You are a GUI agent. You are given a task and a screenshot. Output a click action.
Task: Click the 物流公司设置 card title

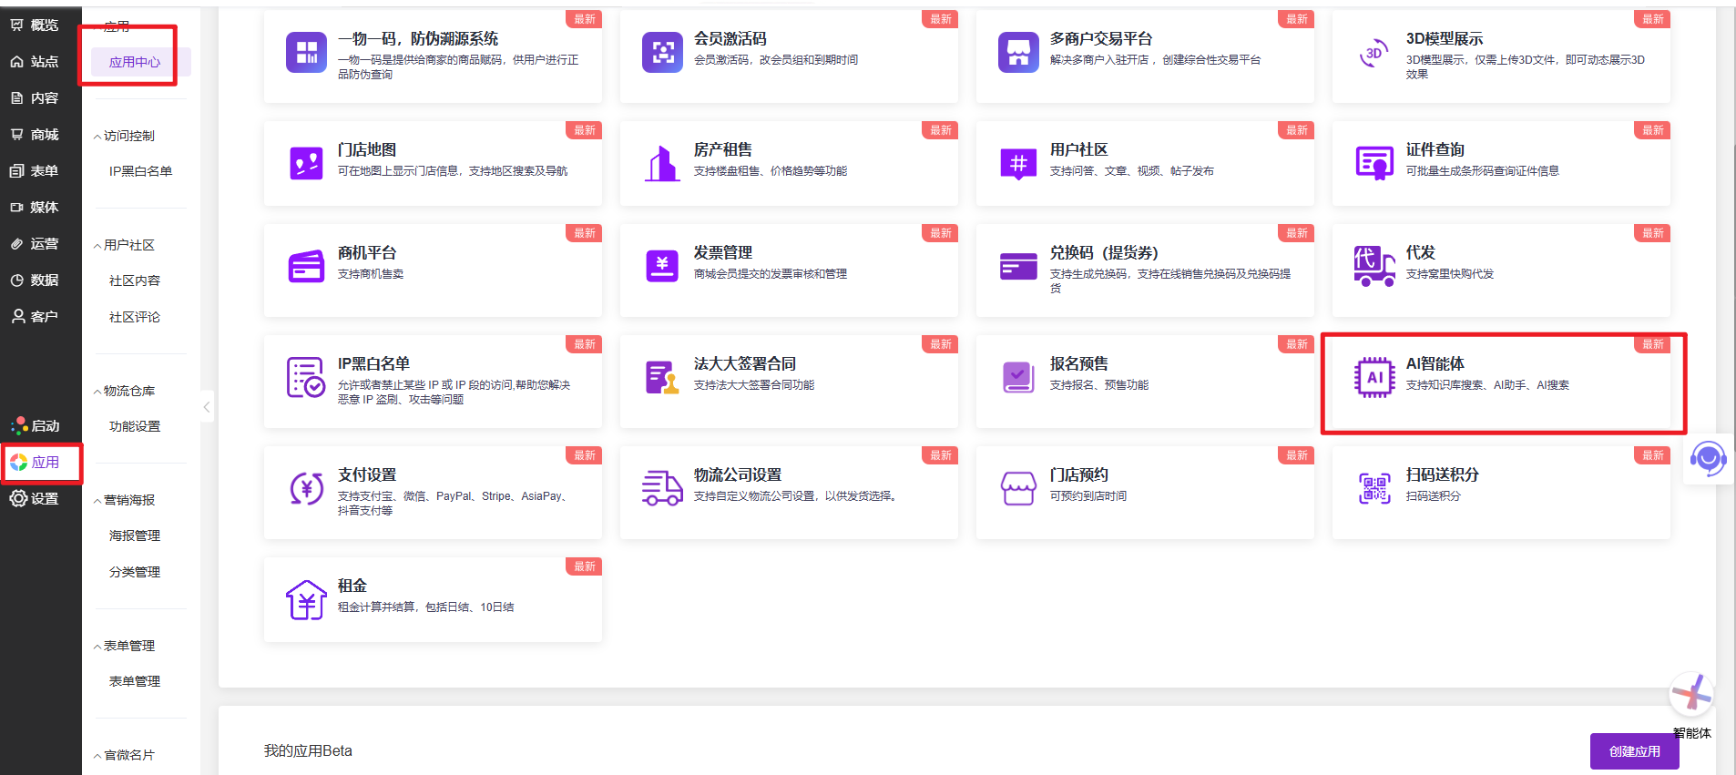738,474
